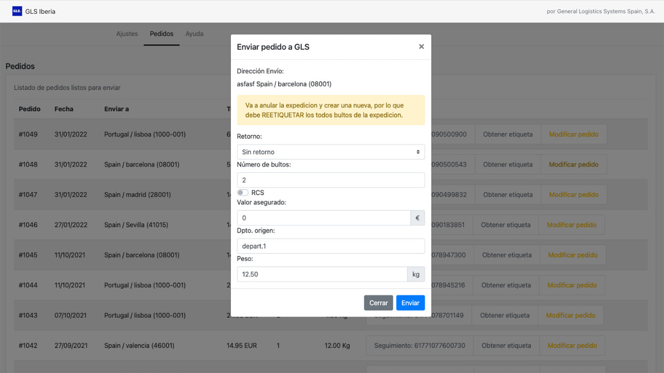Switch to the Ajustes tab
Screen dimensions: 664x373
(x=127, y=34)
